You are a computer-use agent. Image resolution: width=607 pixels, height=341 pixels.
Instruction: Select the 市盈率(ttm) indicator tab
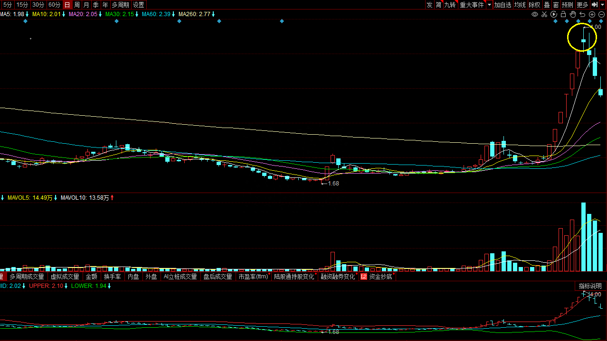point(254,276)
